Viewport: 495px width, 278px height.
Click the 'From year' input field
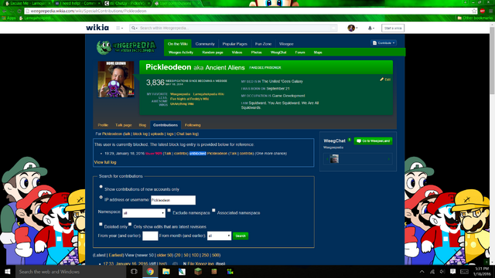pyautogui.click(x=150, y=236)
